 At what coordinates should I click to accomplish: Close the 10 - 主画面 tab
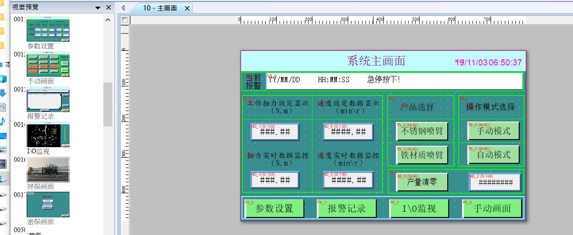(187, 9)
